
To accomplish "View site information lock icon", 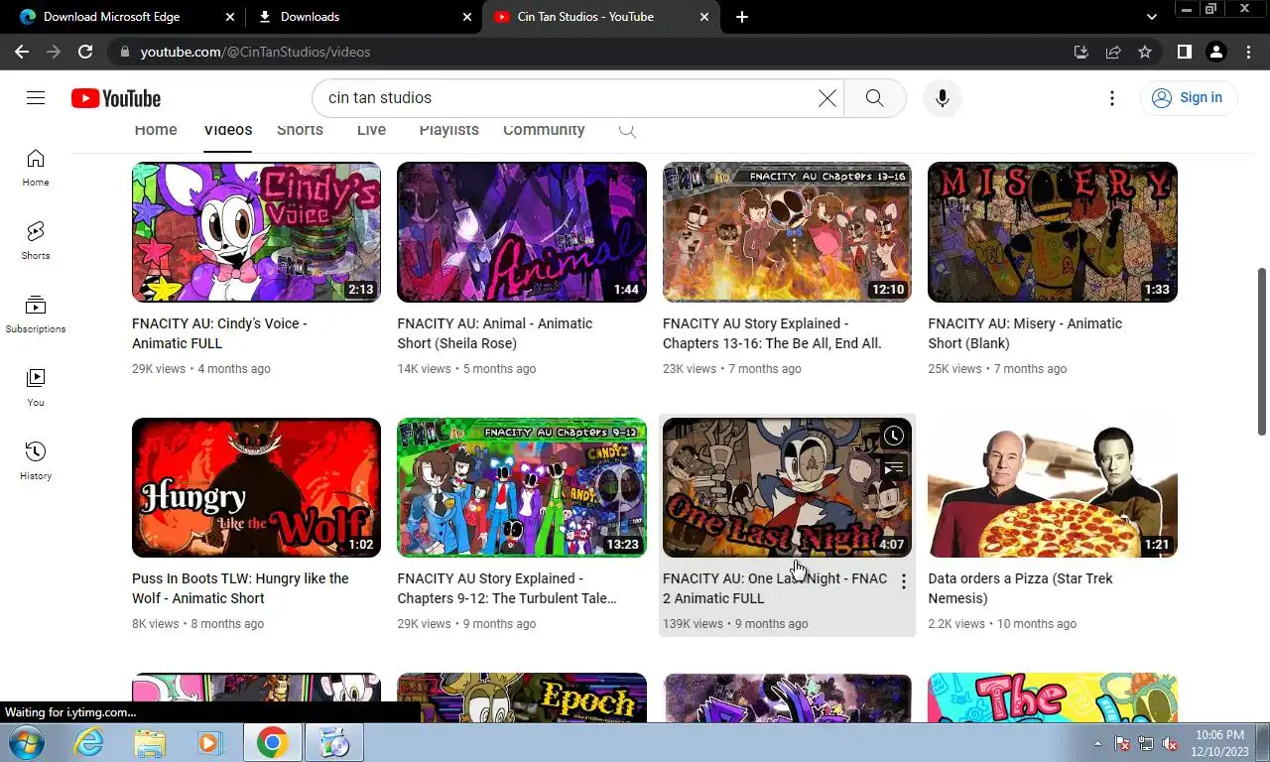I will [124, 52].
